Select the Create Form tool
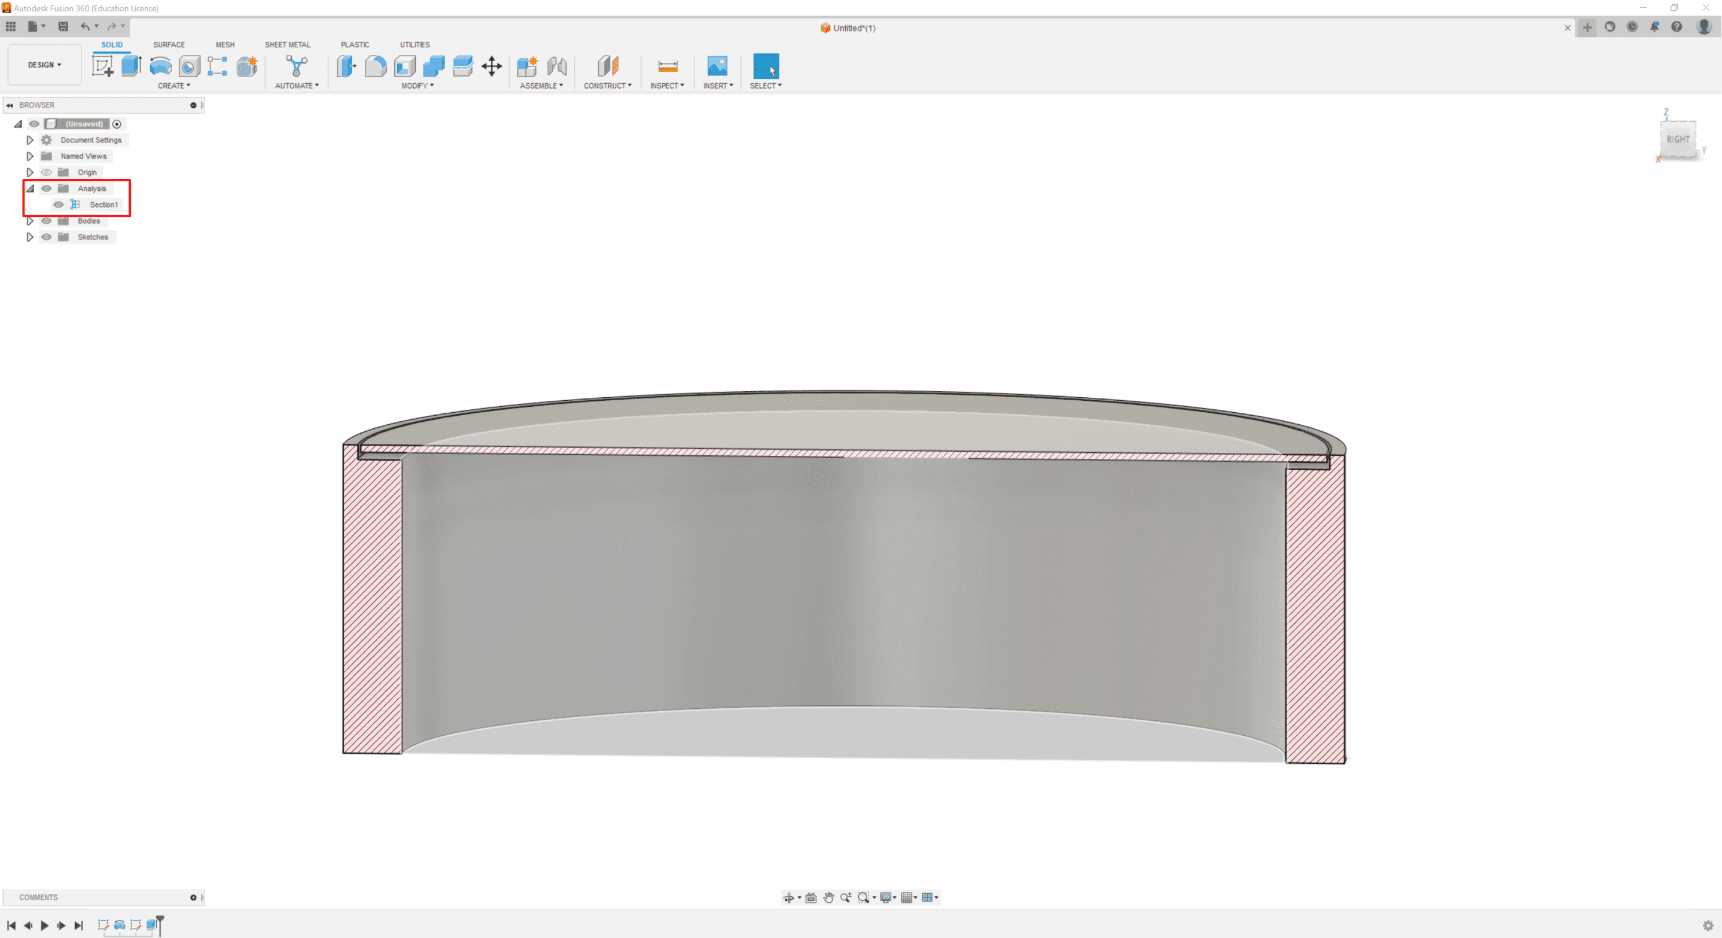This screenshot has width=1722, height=938. pos(246,66)
